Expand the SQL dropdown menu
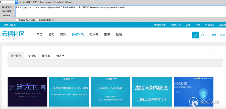The width and height of the screenshot is (226, 109). [29, 2]
